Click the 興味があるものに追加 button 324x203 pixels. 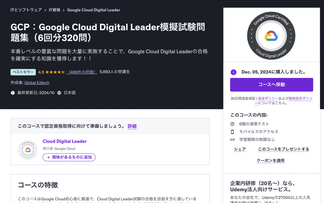pos(69,157)
